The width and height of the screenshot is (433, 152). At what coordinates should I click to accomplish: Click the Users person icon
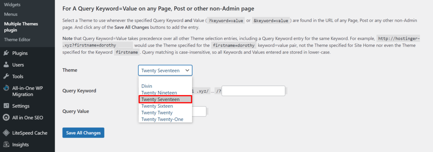click(6, 65)
